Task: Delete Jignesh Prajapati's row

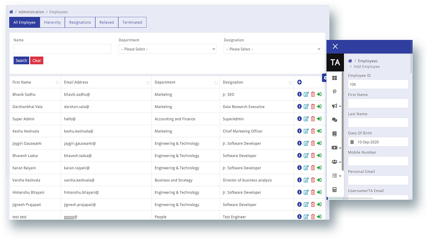Action: [313, 204]
